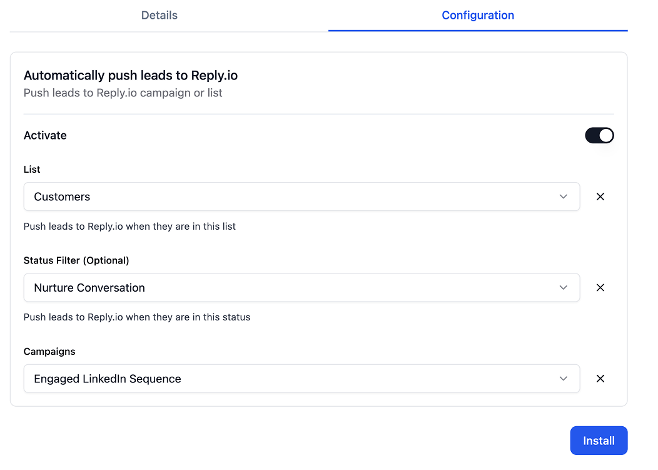
Task: Expand the Engaged LinkedIn Sequence chevron
Action: [x=563, y=379]
